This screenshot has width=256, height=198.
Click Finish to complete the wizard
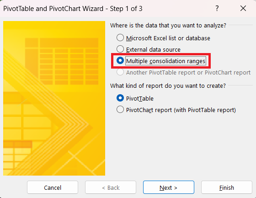tap(227, 187)
